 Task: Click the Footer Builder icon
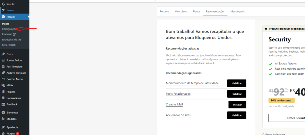click(x=3, y=60)
